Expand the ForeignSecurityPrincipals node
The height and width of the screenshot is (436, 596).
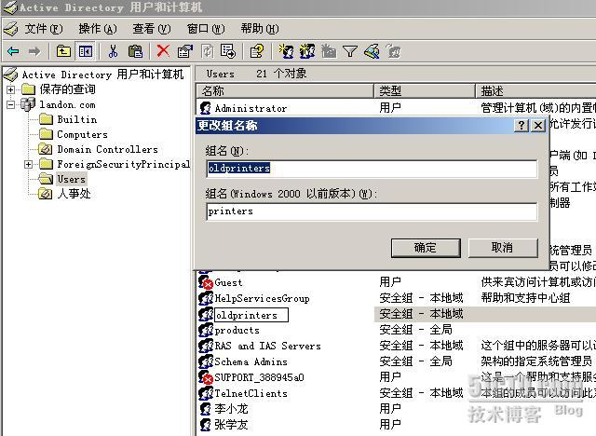[28, 164]
